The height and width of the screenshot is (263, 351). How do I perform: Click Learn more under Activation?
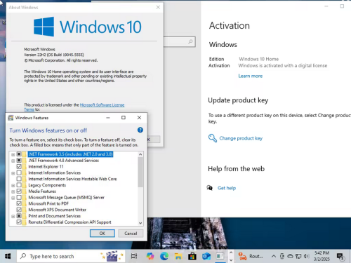(x=251, y=76)
